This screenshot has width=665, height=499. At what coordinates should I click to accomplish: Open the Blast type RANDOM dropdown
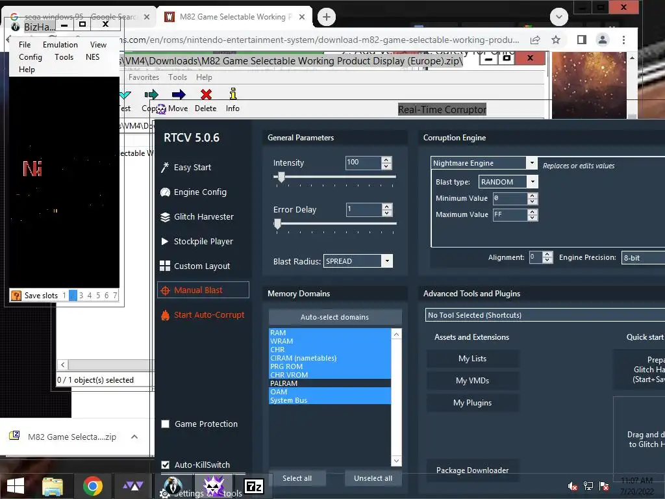tap(533, 182)
